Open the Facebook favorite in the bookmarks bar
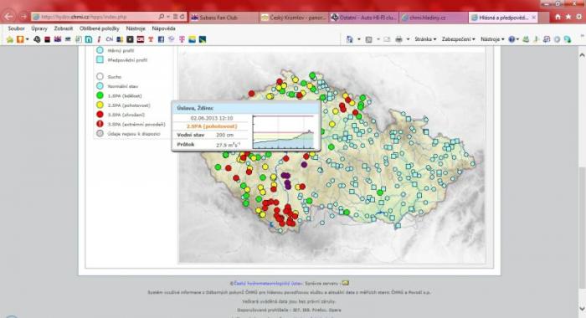This screenshot has height=318, width=586. tap(161, 39)
